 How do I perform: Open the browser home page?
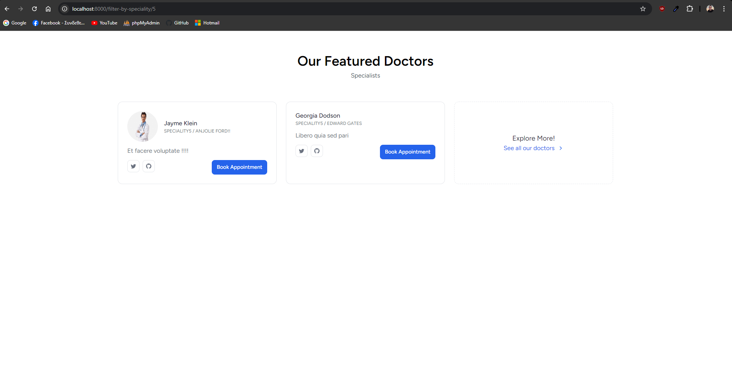point(48,9)
